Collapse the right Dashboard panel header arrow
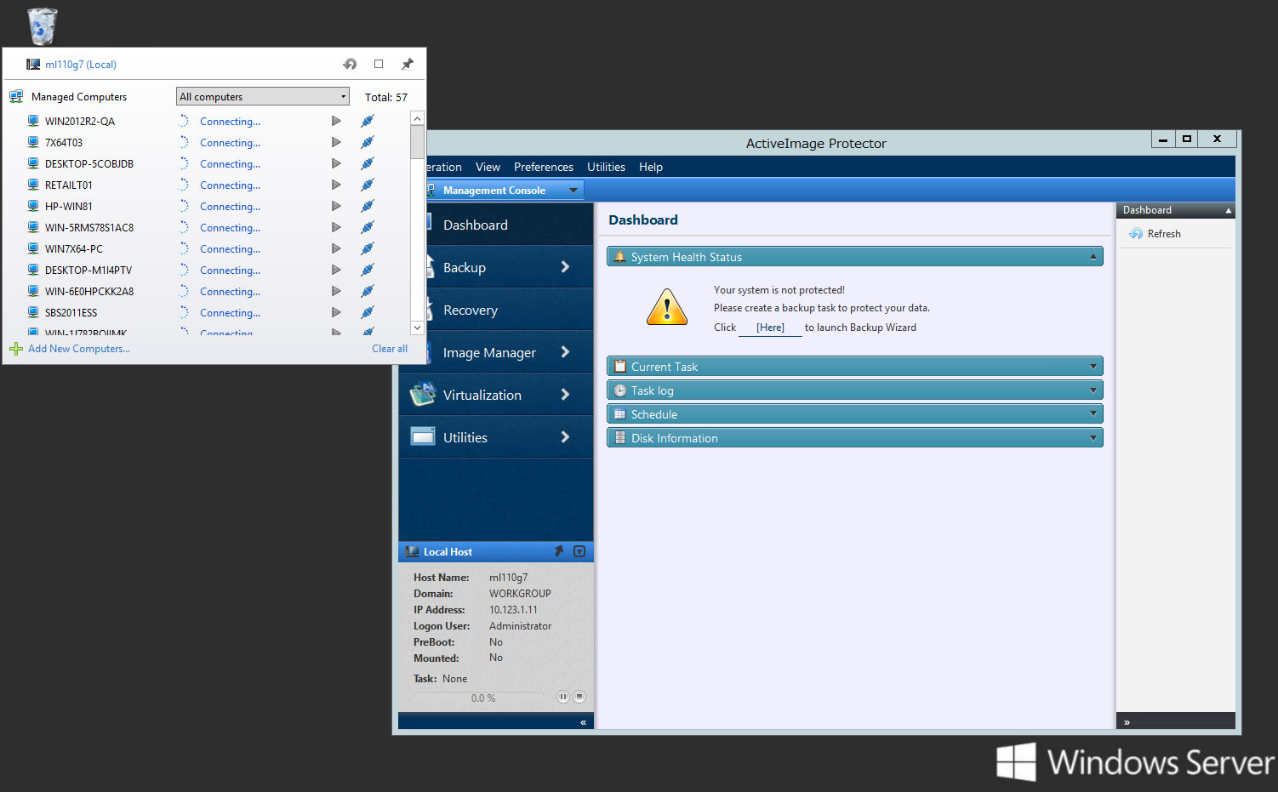This screenshot has height=792, width=1278. point(1228,210)
